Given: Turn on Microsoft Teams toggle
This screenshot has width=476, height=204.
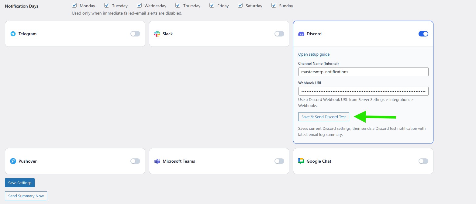Looking at the screenshot, I should [279, 161].
